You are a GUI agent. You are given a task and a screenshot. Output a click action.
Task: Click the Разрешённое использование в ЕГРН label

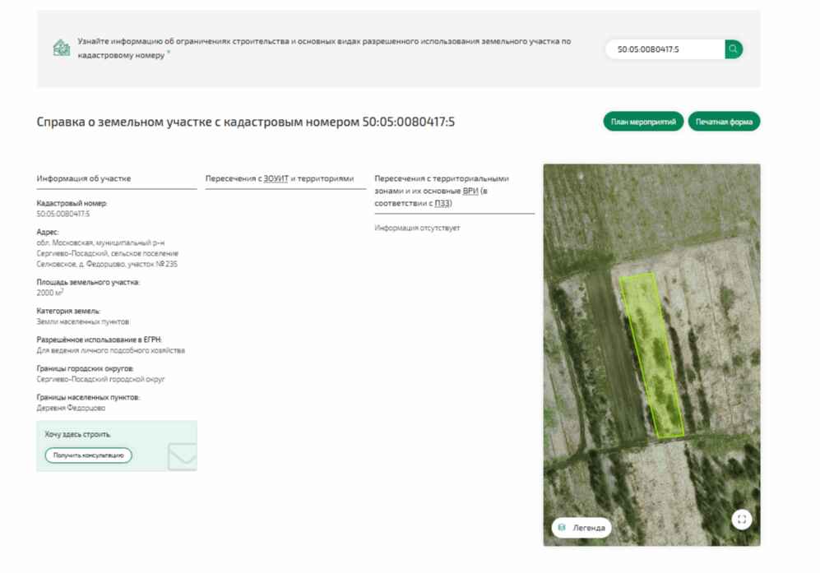tap(99, 340)
